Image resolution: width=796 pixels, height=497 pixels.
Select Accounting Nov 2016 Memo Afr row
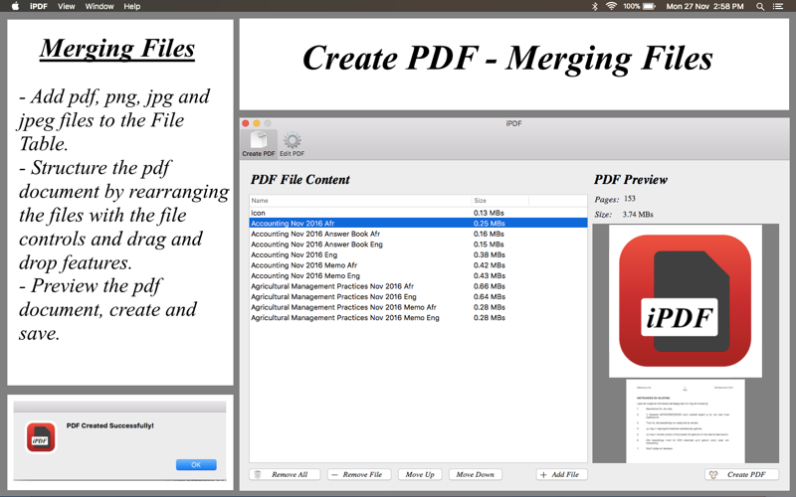[x=418, y=265]
